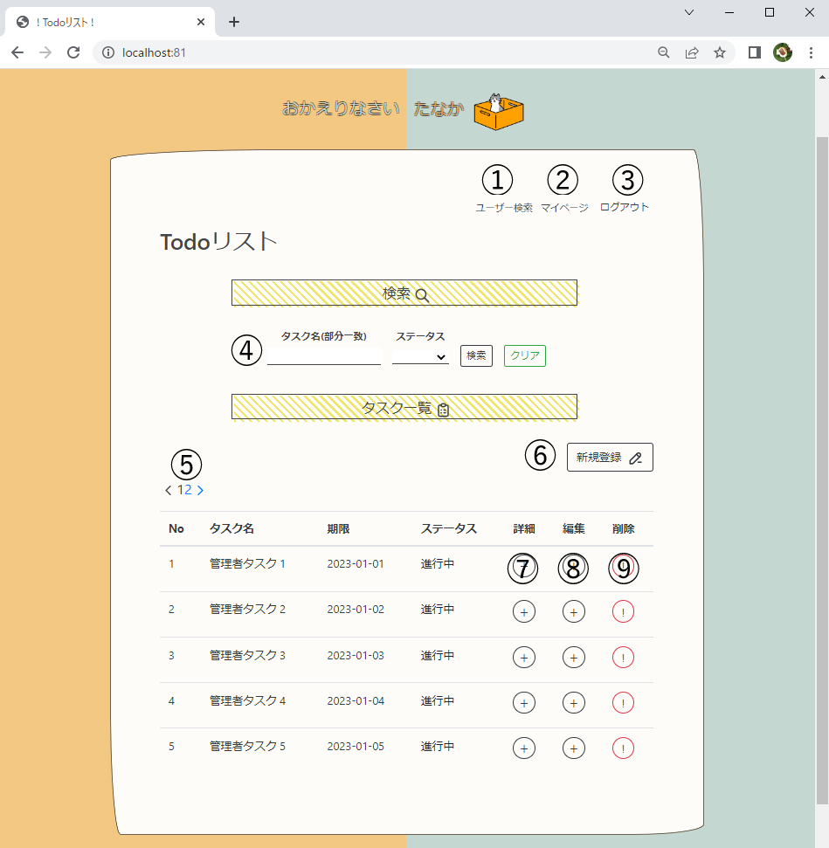Click due date 2023-01-04
This screenshot has height=848, width=829.
[356, 701]
